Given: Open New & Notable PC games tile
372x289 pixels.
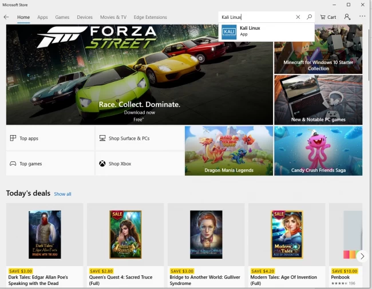Looking at the screenshot, I should coord(318,100).
